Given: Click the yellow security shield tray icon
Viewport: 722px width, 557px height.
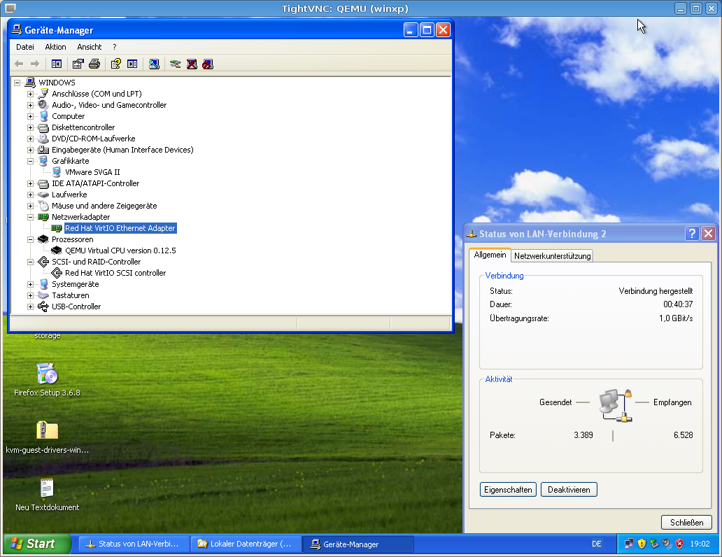Looking at the screenshot, I should (x=642, y=544).
